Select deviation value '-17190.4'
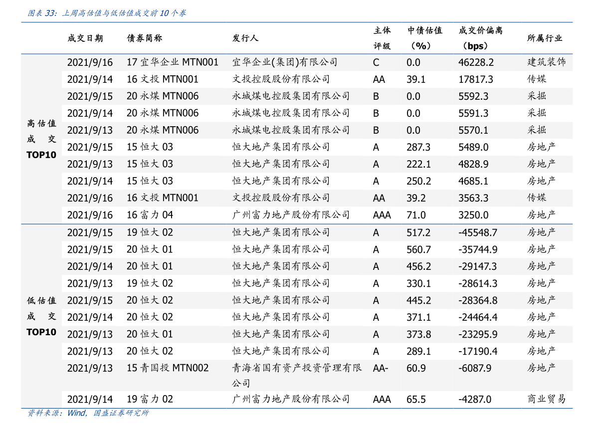594x427 pixels. (478, 351)
